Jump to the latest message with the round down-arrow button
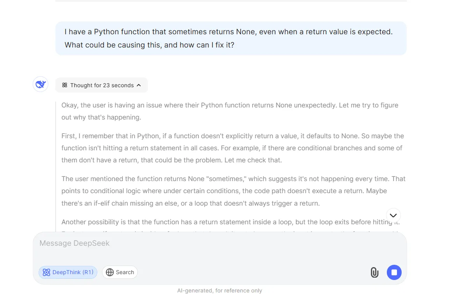The height and width of the screenshot is (294, 460). click(x=393, y=215)
